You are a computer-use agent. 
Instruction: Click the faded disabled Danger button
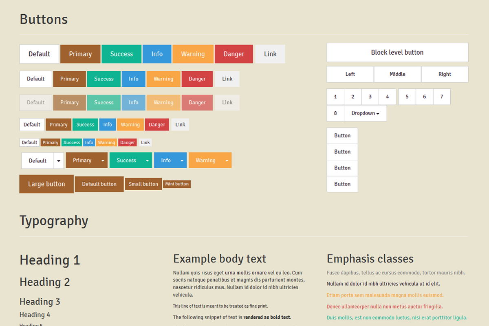[x=197, y=103]
